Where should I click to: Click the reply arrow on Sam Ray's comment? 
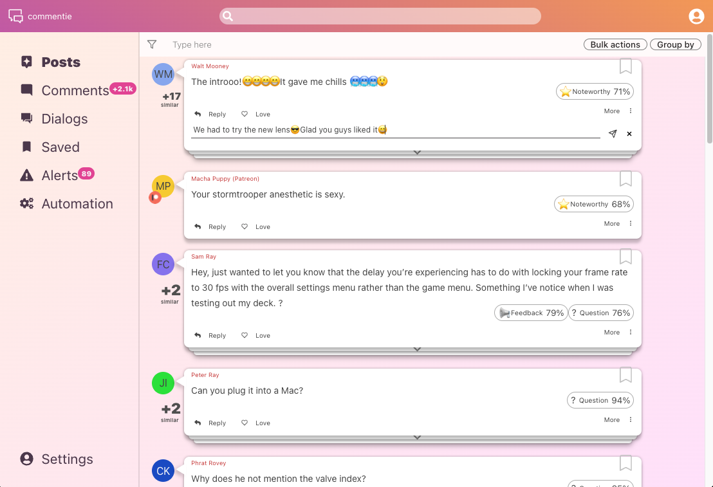pyautogui.click(x=198, y=335)
